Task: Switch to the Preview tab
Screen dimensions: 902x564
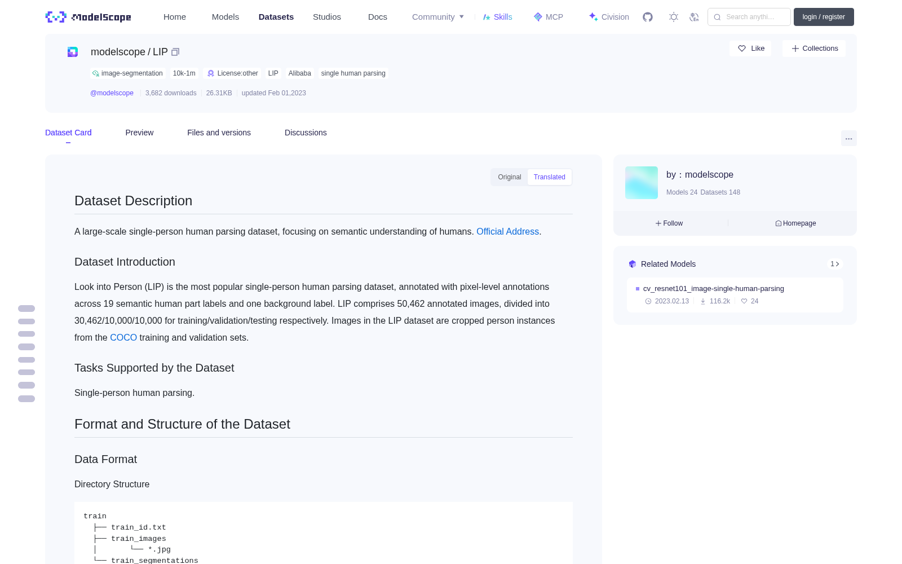Action: tap(139, 133)
